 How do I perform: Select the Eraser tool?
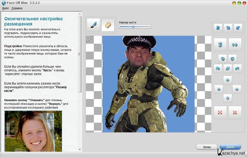(108, 25)
